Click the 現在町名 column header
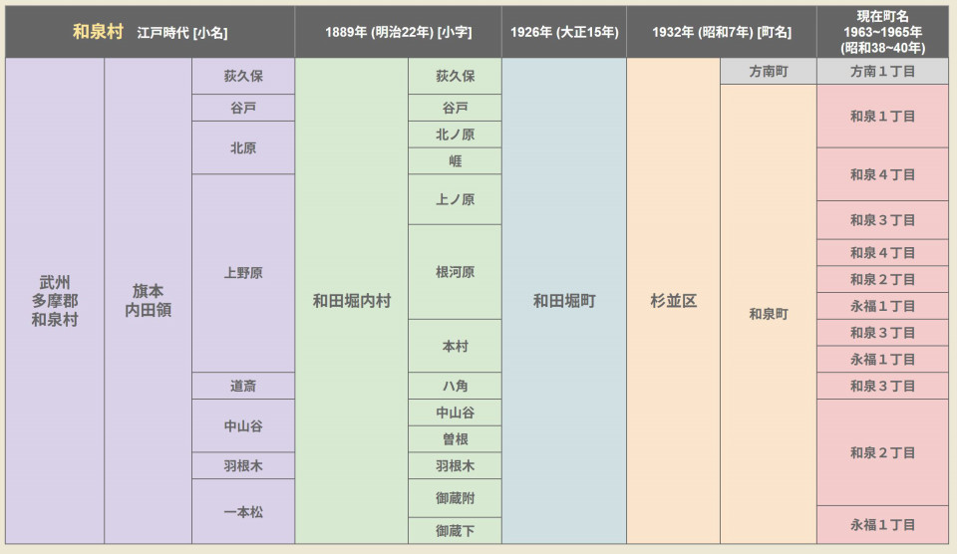The width and height of the screenshot is (957, 554). 882,32
